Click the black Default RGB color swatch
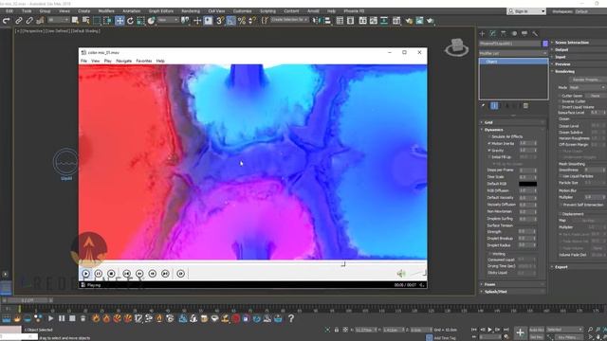Viewport: 607px width, 341px height. tap(527, 184)
